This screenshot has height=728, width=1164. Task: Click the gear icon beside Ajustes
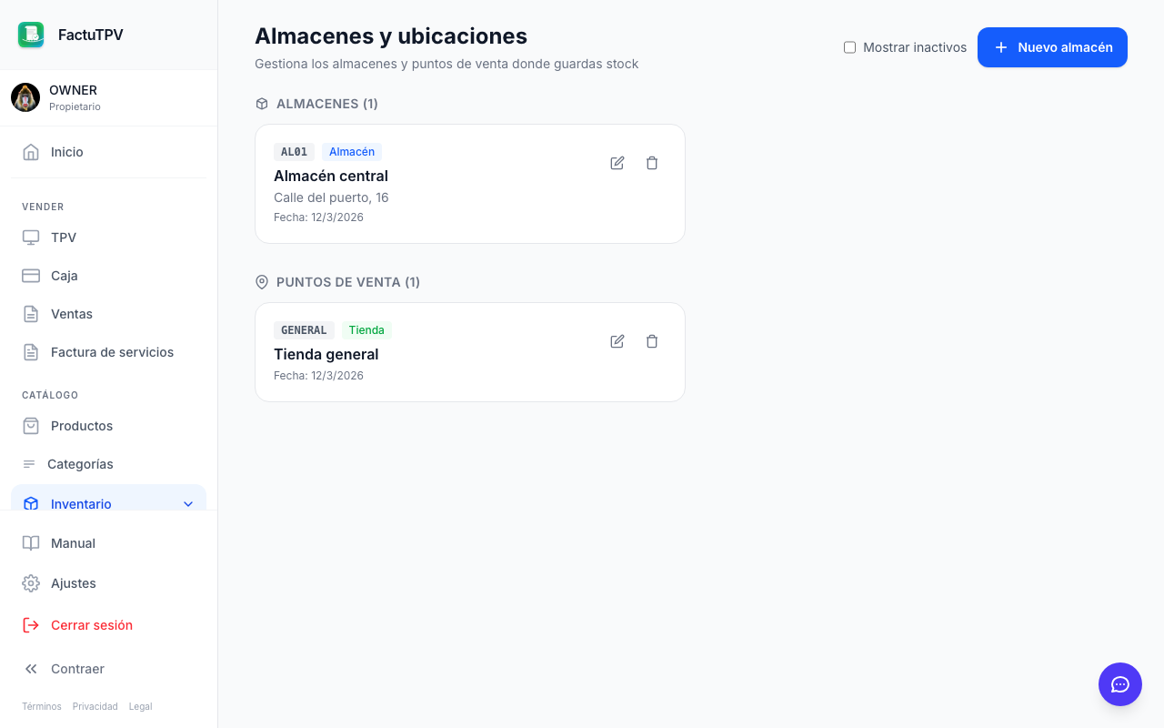coord(31,583)
